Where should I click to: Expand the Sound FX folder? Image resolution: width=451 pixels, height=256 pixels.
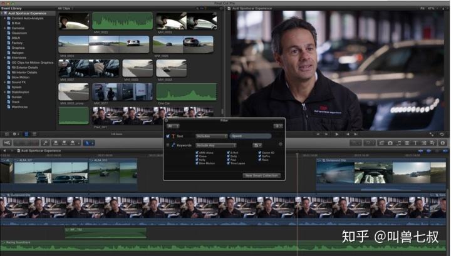point(4,82)
